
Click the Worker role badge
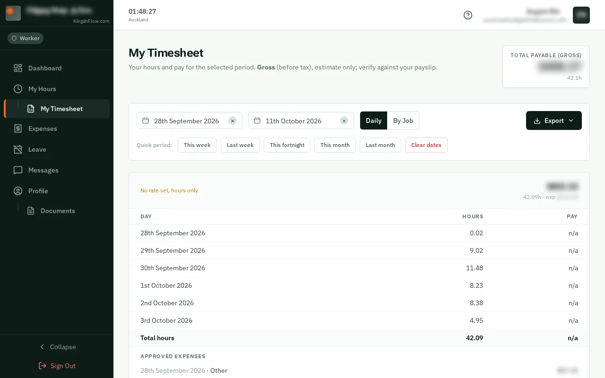click(x=26, y=38)
